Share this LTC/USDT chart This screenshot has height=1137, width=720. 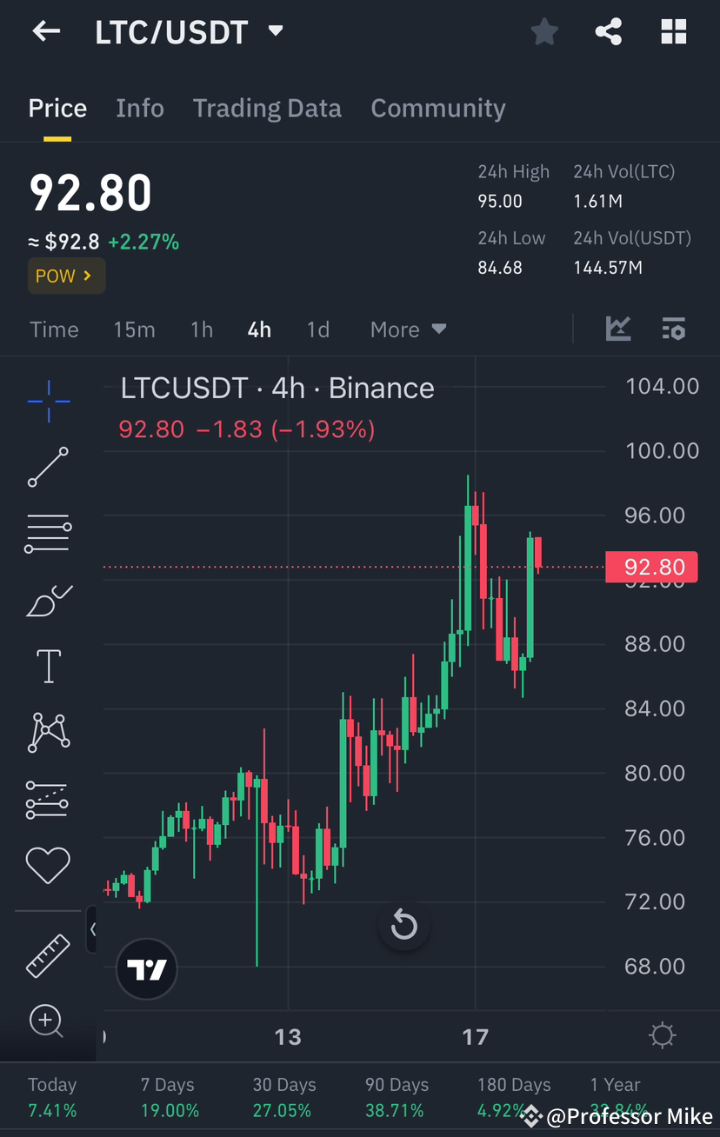pos(608,31)
